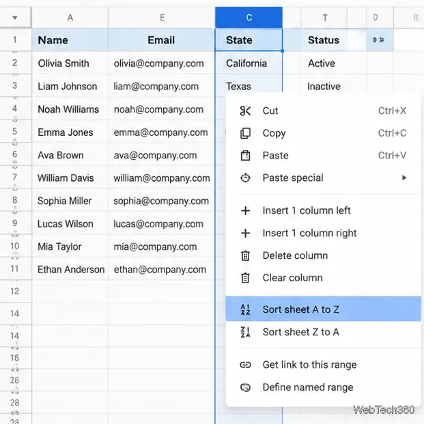Select Insert 1 column right

[x=323, y=233]
